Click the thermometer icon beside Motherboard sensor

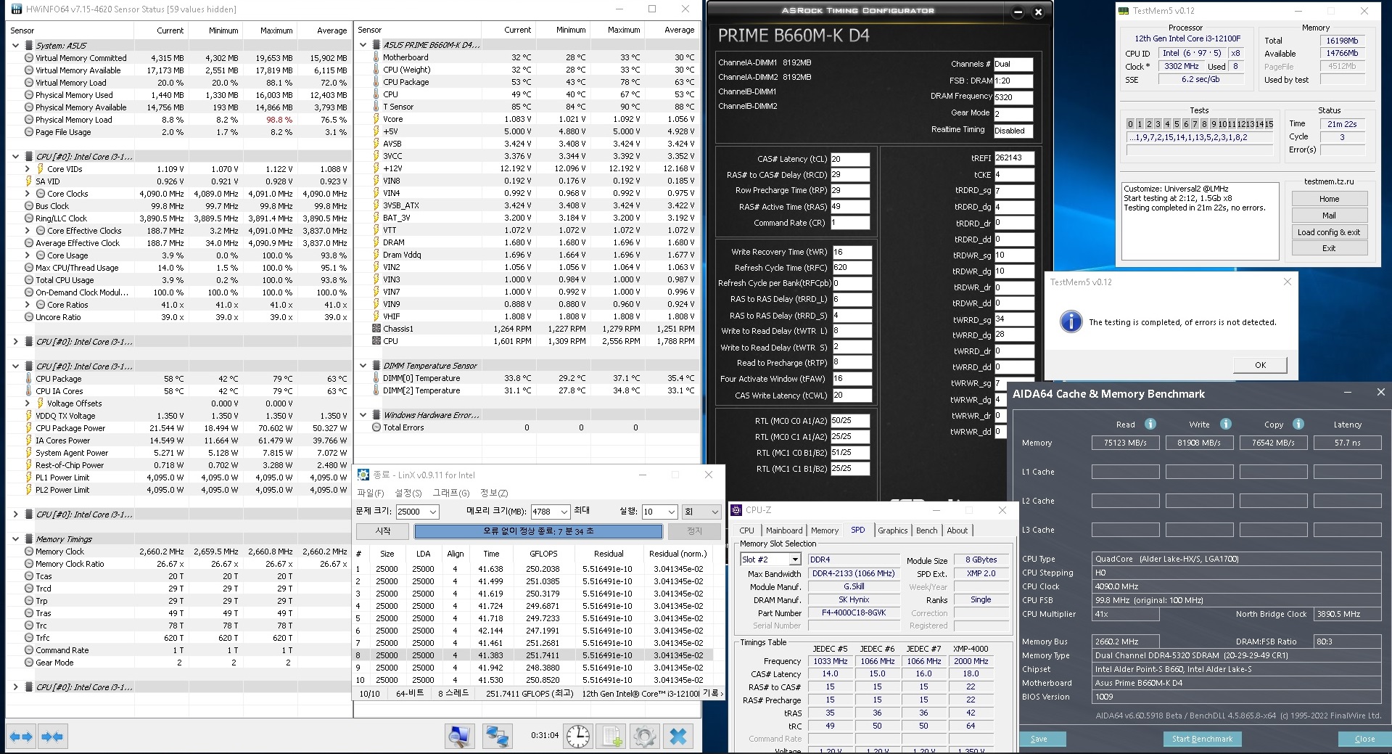point(376,57)
